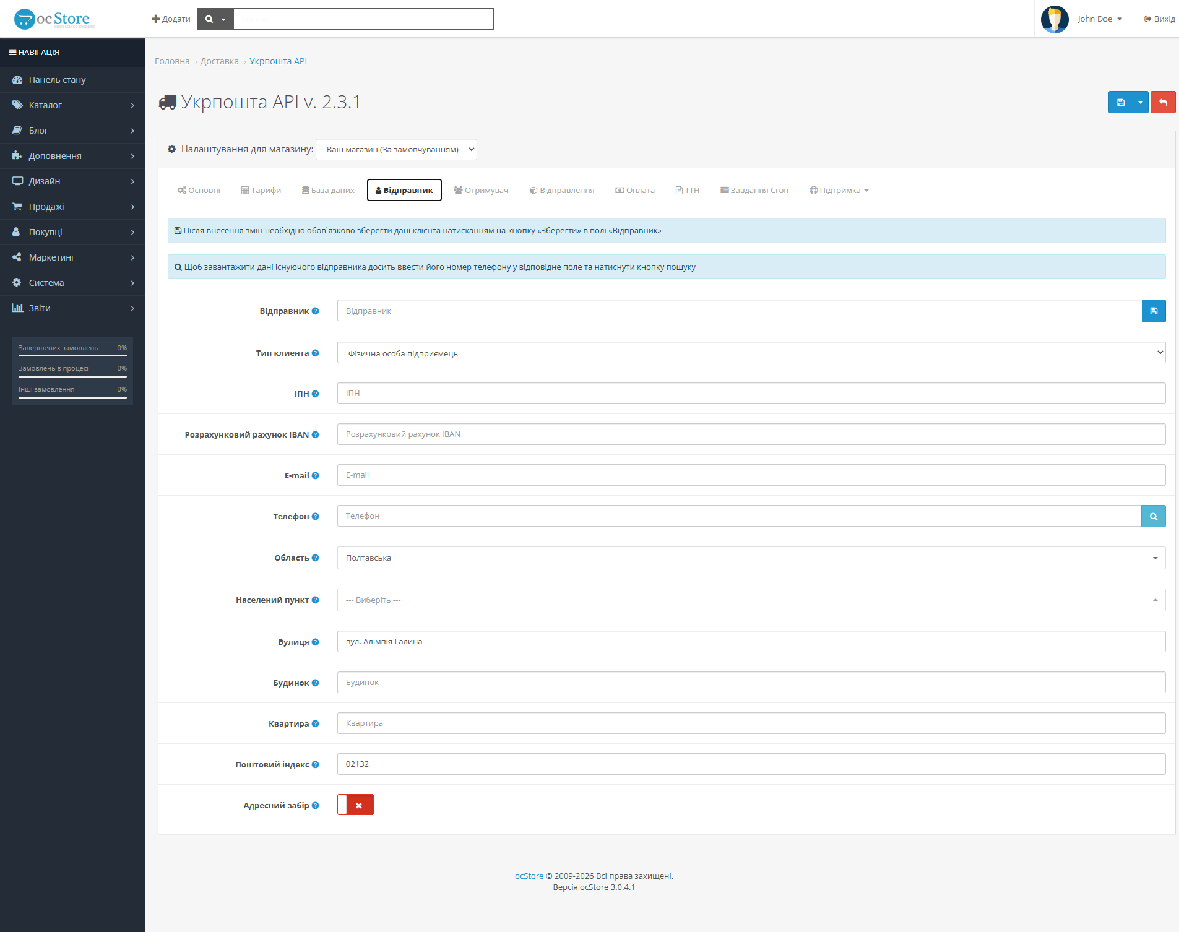Click the Вихід logout link

pyautogui.click(x=1159, y=19)
